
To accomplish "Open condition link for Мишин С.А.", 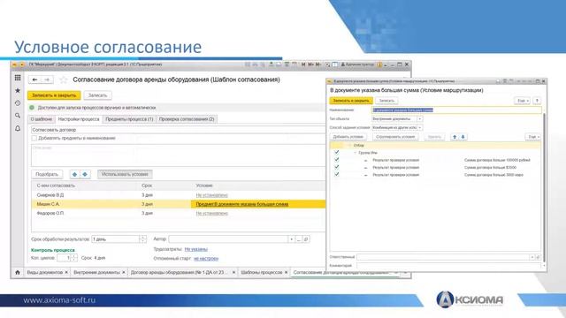I will pos(241,204).
